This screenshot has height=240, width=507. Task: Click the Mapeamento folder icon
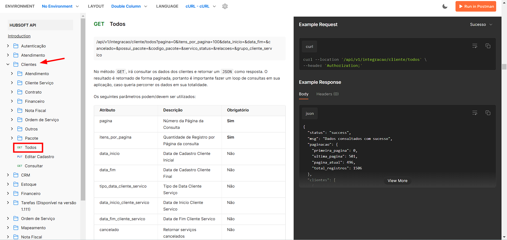pyautogui.click(x=16, y=228)
